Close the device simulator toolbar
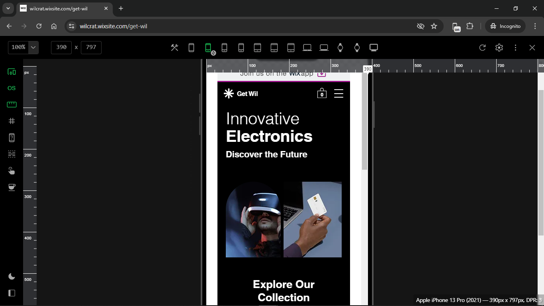The height and width of the screenshot is (306, 544). point(532,48)
